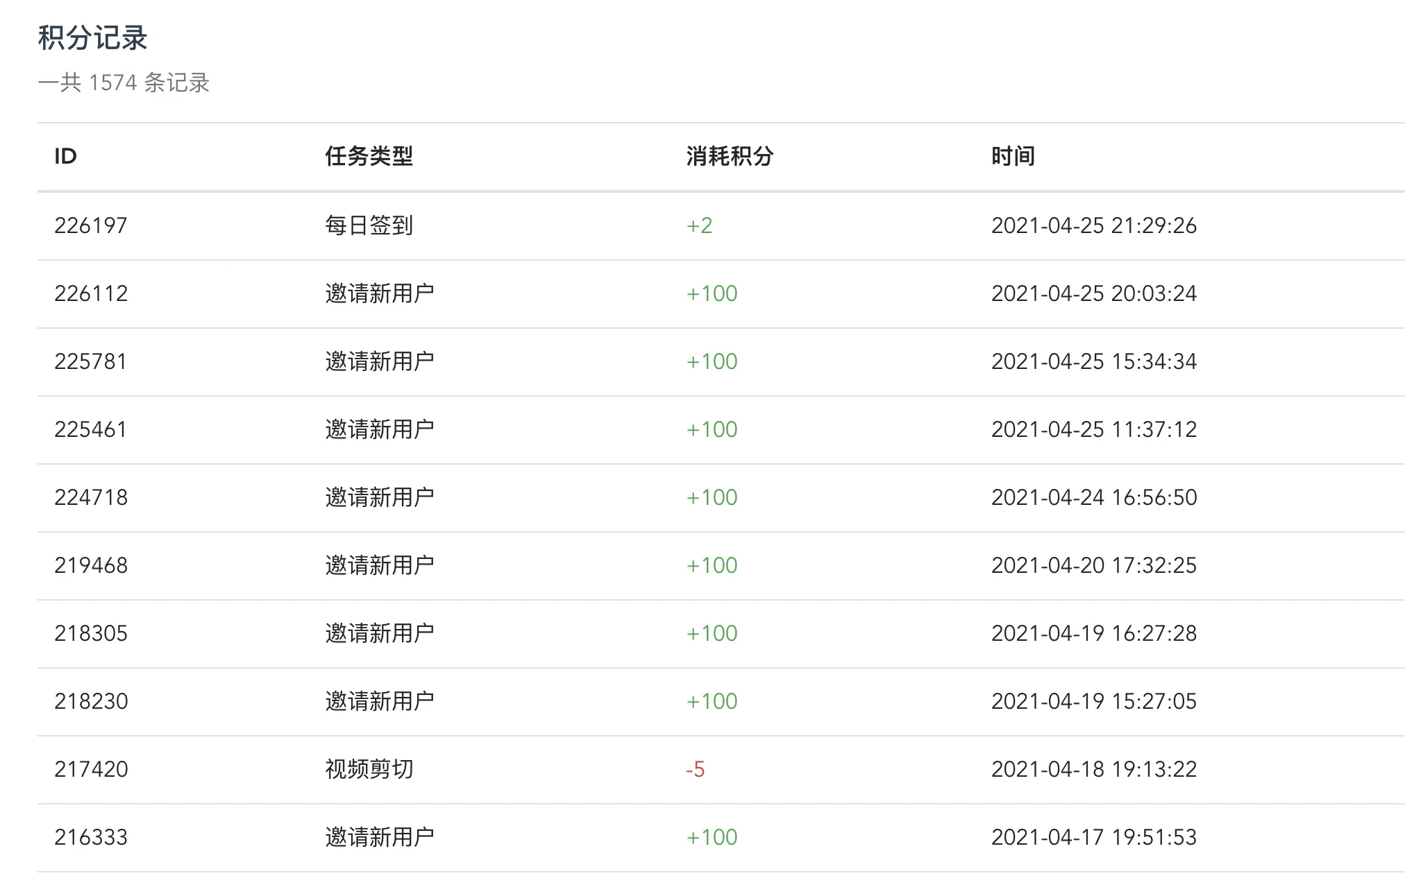
Task: Click timestamp 2021-04-19 15:27:05
Action: click(x=1093, y=701)
